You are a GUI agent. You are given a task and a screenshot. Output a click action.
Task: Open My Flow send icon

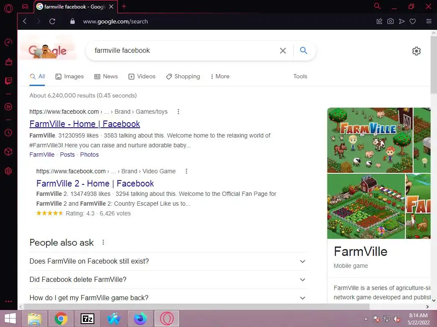point(402,21)
